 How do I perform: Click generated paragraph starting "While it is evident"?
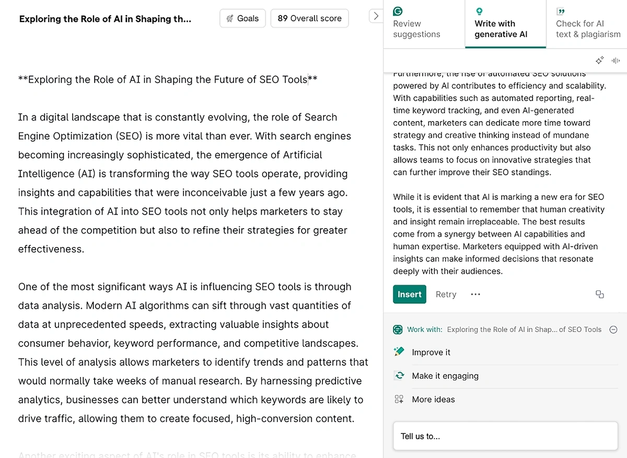(x=499, y=234)
